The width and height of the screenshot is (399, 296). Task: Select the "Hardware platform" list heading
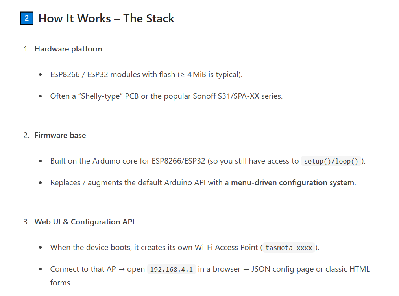(68, 49)
